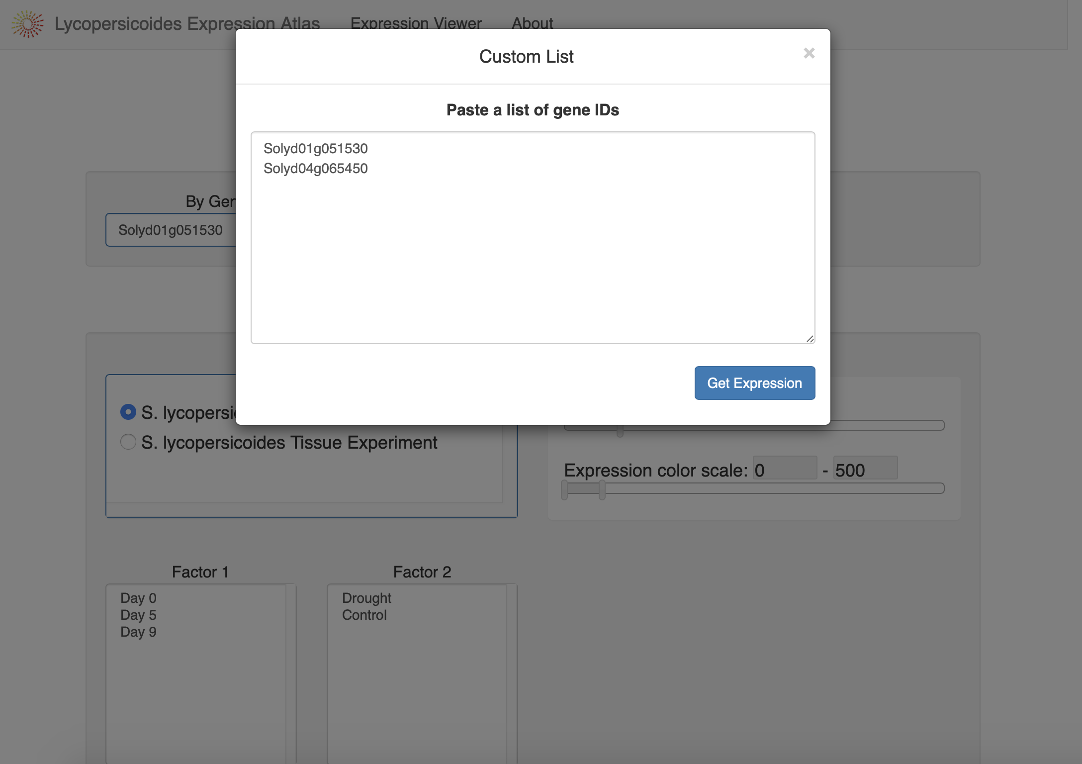Select Drought in Factor 2 list

click(x=366, y=598)
